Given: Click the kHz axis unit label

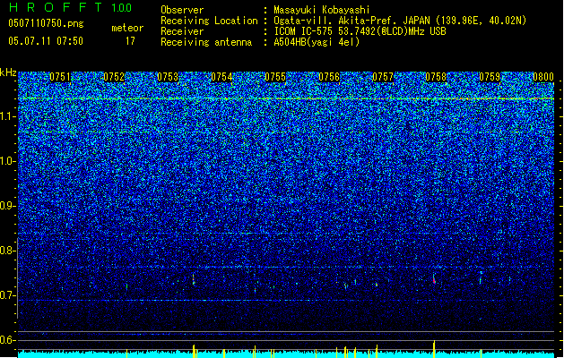Looking at the screenshot, I should (x=8, y=72).
